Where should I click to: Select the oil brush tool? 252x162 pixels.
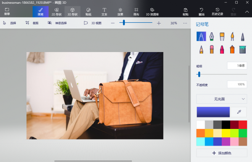(222, 37)
